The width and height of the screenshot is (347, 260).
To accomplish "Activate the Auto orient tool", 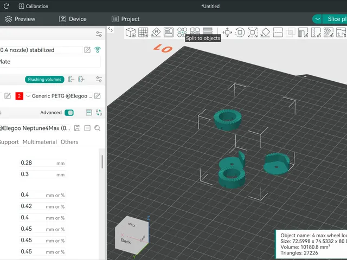I will (156, 32).
